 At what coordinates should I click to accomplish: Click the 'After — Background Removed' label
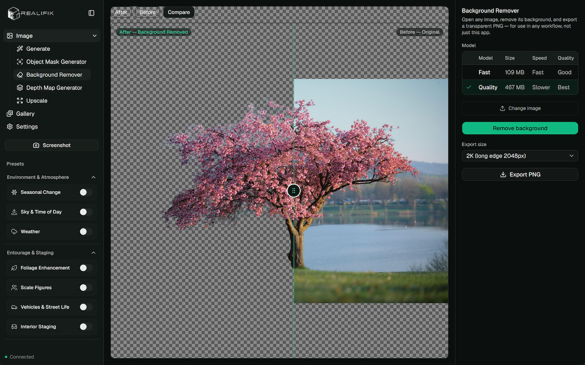[x=154, y=32]
